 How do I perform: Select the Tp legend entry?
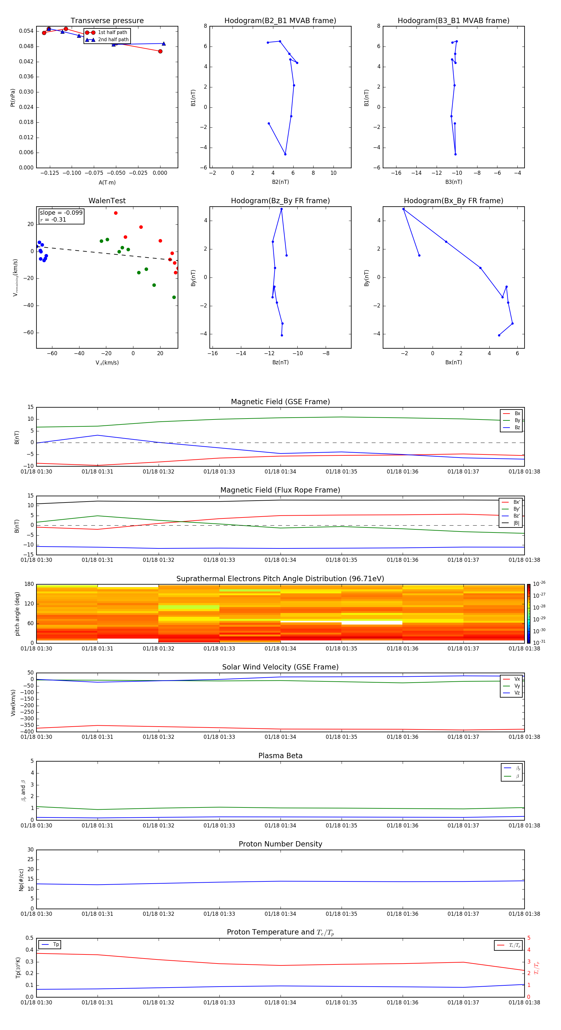pos(50,944)
